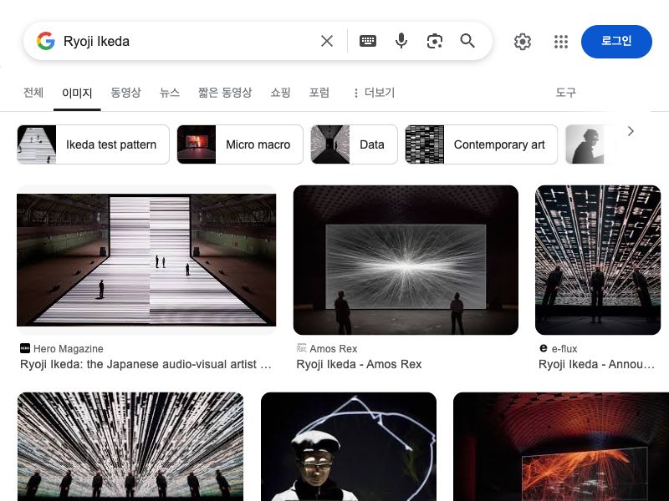Select the chip with the silhouette portrait
The image size is (669, 501).
pyautogui.click(x=589, y=144)
